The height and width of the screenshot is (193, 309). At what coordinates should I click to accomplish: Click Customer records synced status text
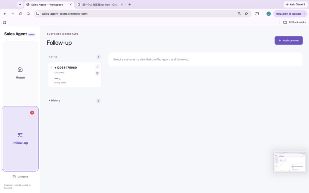coord(17,186)
